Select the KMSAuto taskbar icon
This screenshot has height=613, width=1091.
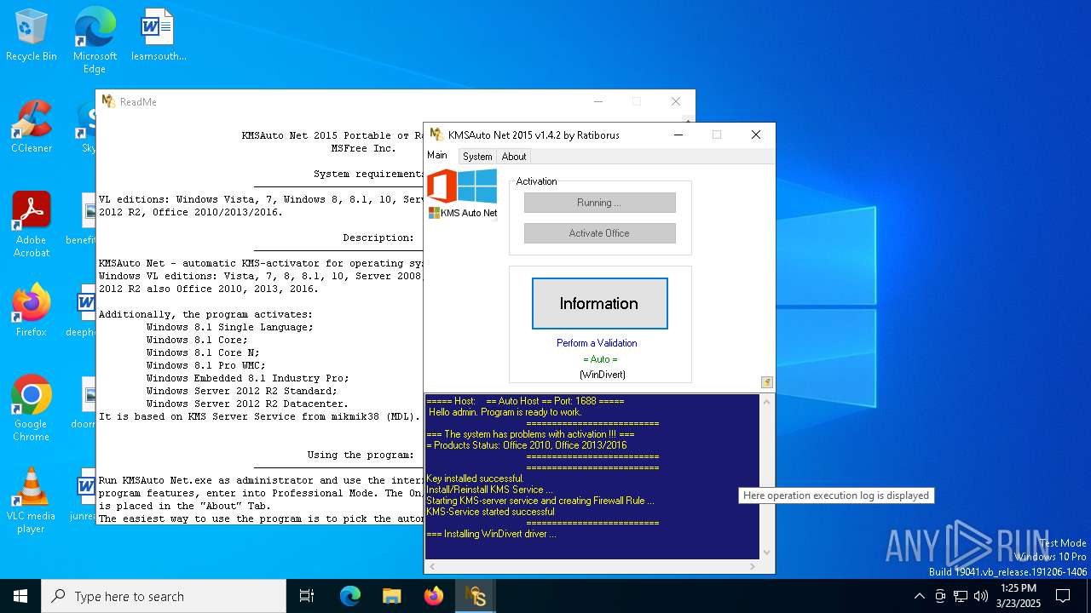pos(475,596)
